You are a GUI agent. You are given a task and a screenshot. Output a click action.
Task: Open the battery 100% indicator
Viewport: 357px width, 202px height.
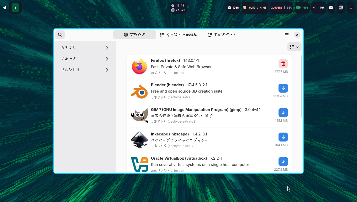click(x=302, y=8)
